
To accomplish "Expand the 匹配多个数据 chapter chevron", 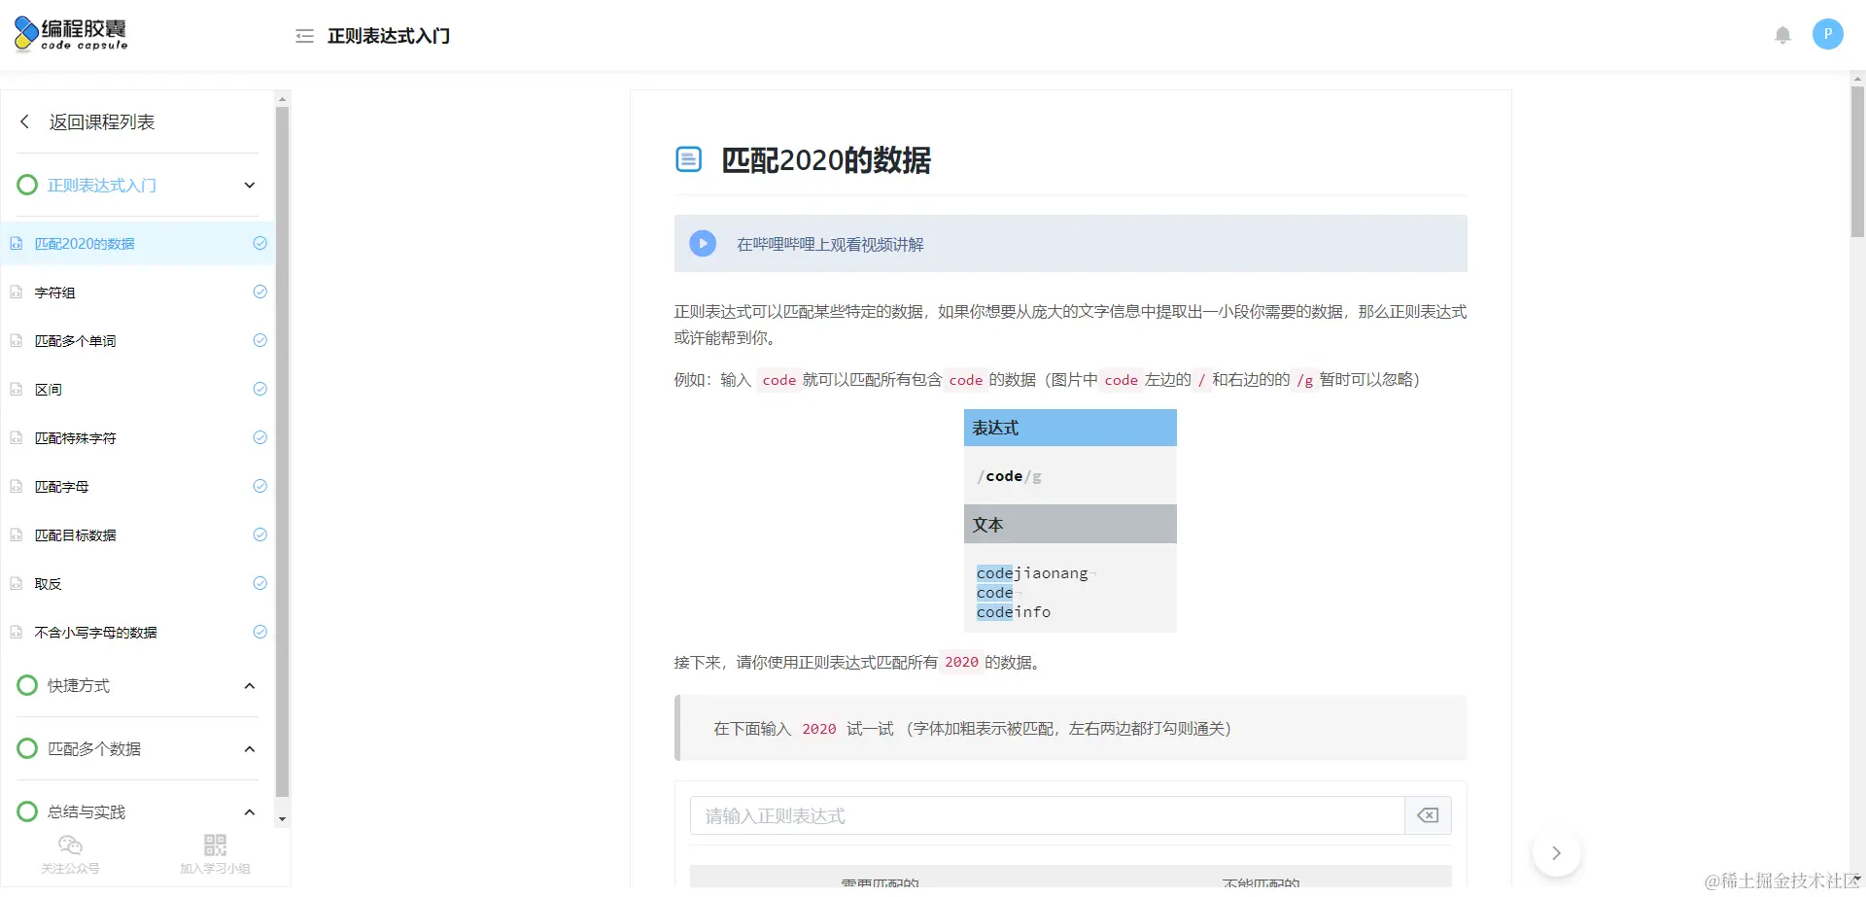I will click(250, 748).
